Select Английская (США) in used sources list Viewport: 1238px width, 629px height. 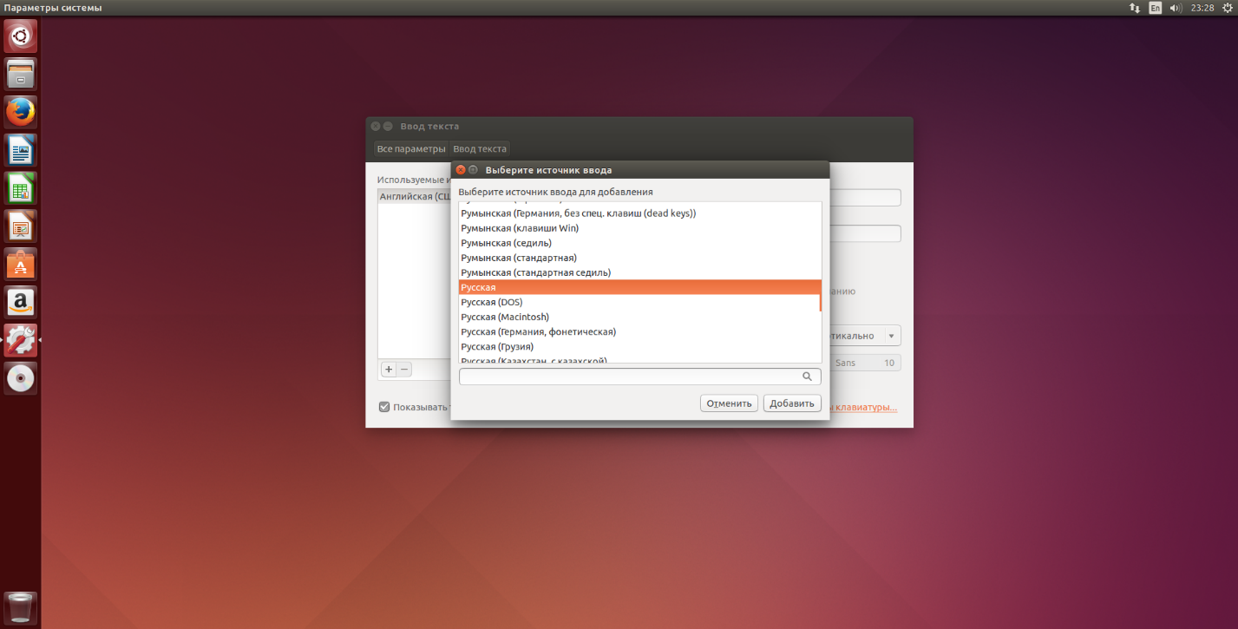(x=415, y=197)
